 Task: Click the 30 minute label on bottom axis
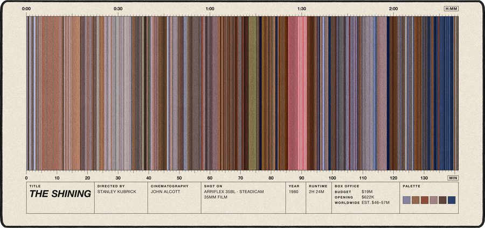pyautogui.click(x=118, y=178)
